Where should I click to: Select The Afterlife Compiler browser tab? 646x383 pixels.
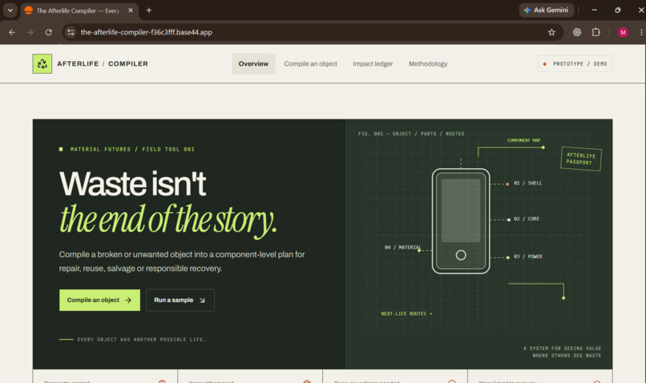point(79,10)
